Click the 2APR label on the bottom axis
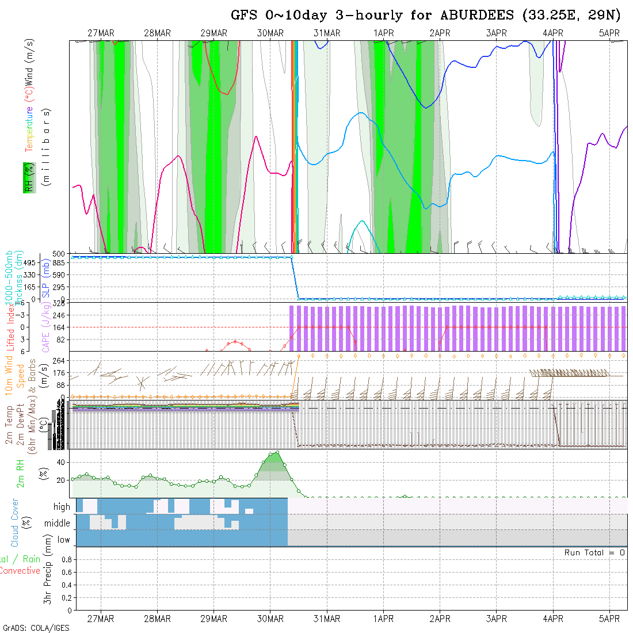 (440, 619)
